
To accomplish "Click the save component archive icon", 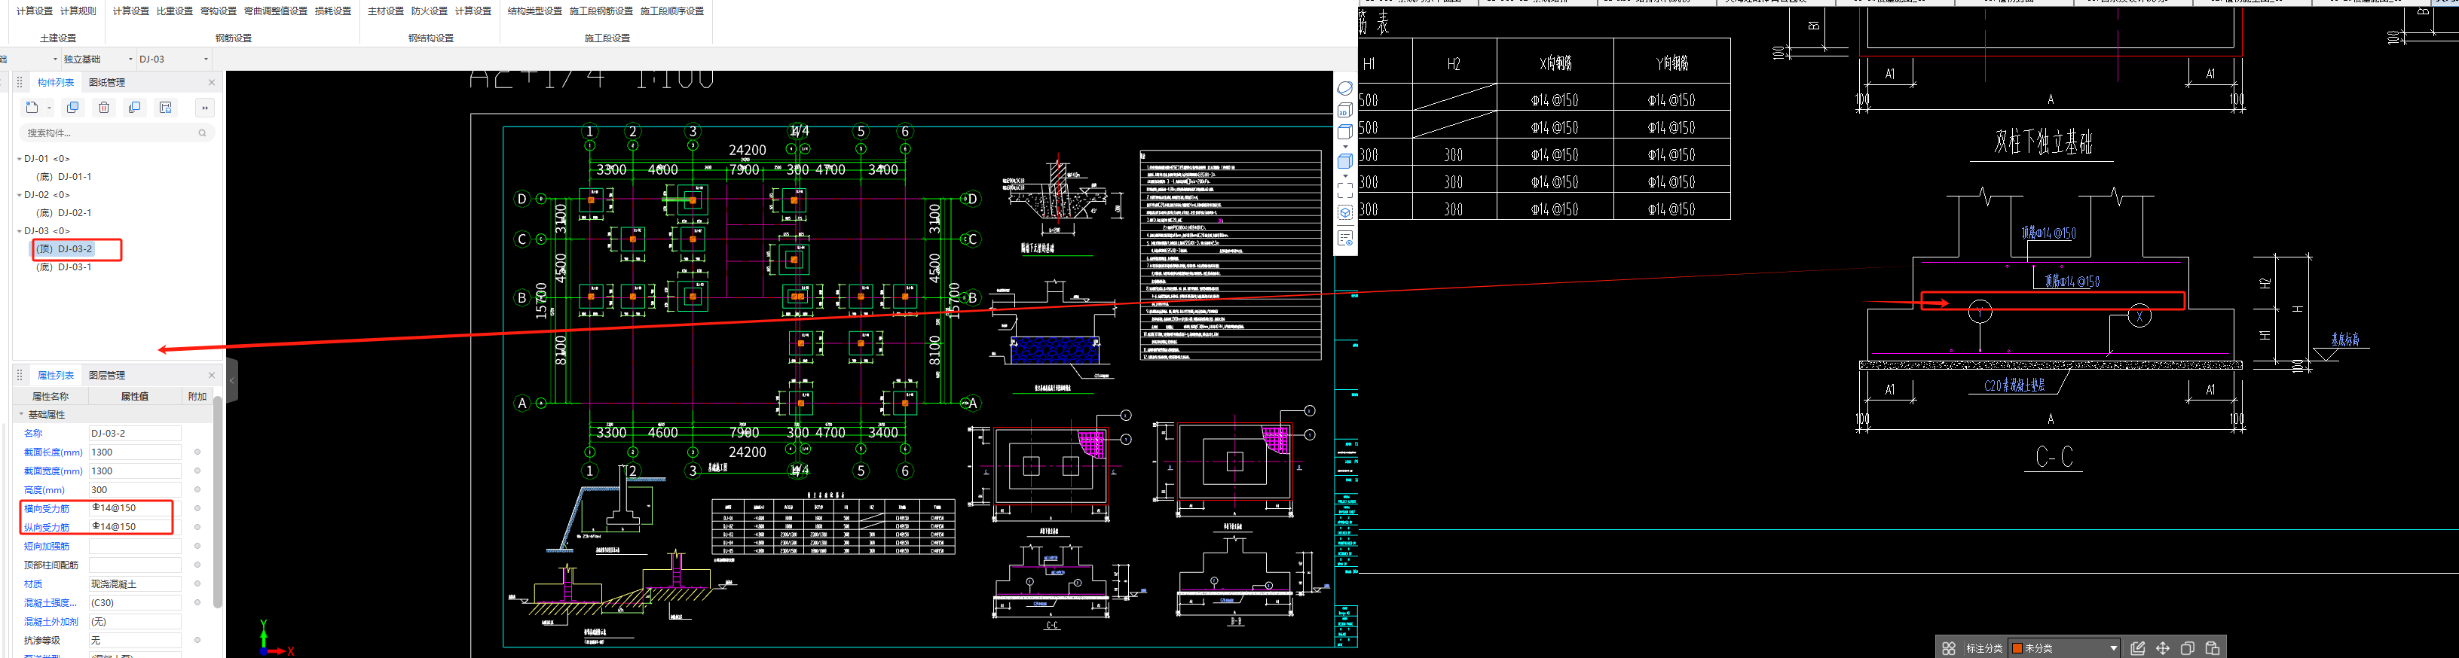I will (x=165, y=108).
